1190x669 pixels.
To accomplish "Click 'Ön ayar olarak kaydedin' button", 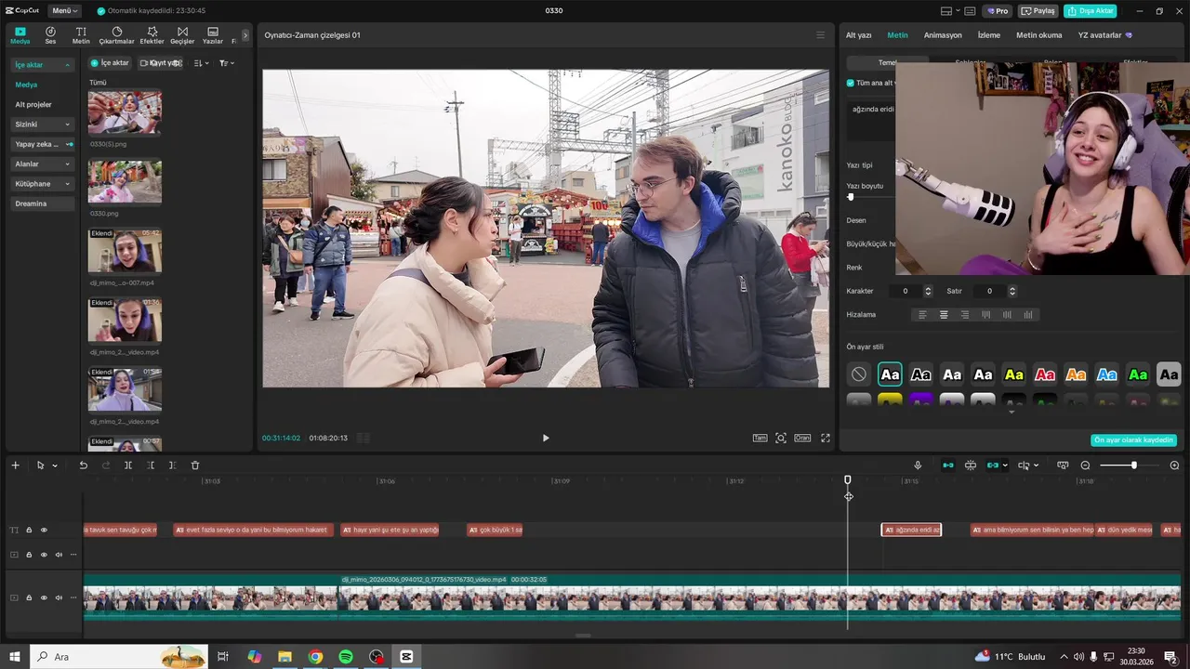I will [1133, 440].
